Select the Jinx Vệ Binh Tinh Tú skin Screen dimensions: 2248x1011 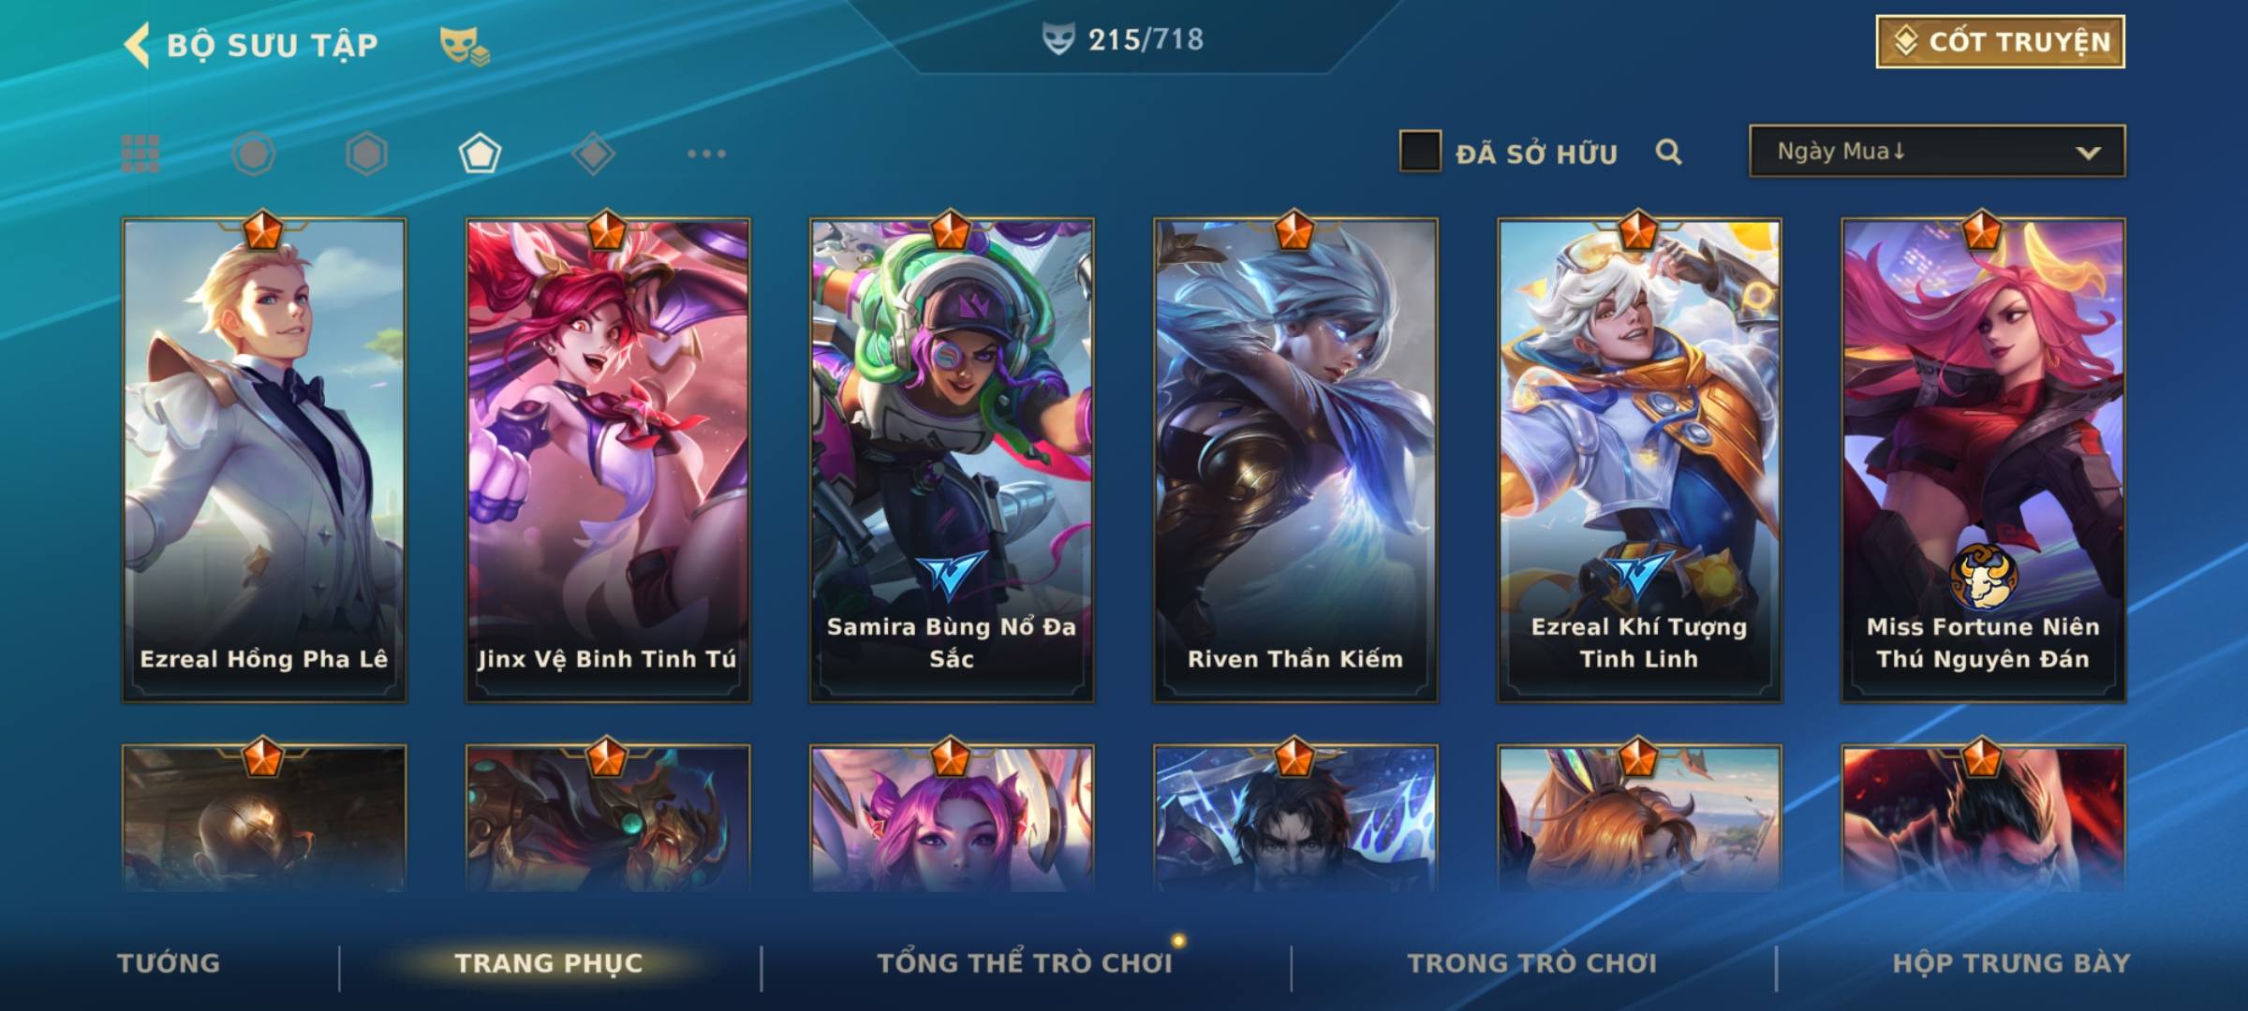coord(608,459)
